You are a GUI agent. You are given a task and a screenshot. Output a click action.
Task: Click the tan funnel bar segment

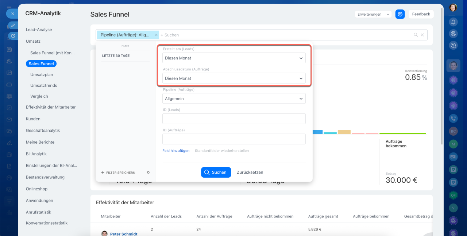coord(344,132)
